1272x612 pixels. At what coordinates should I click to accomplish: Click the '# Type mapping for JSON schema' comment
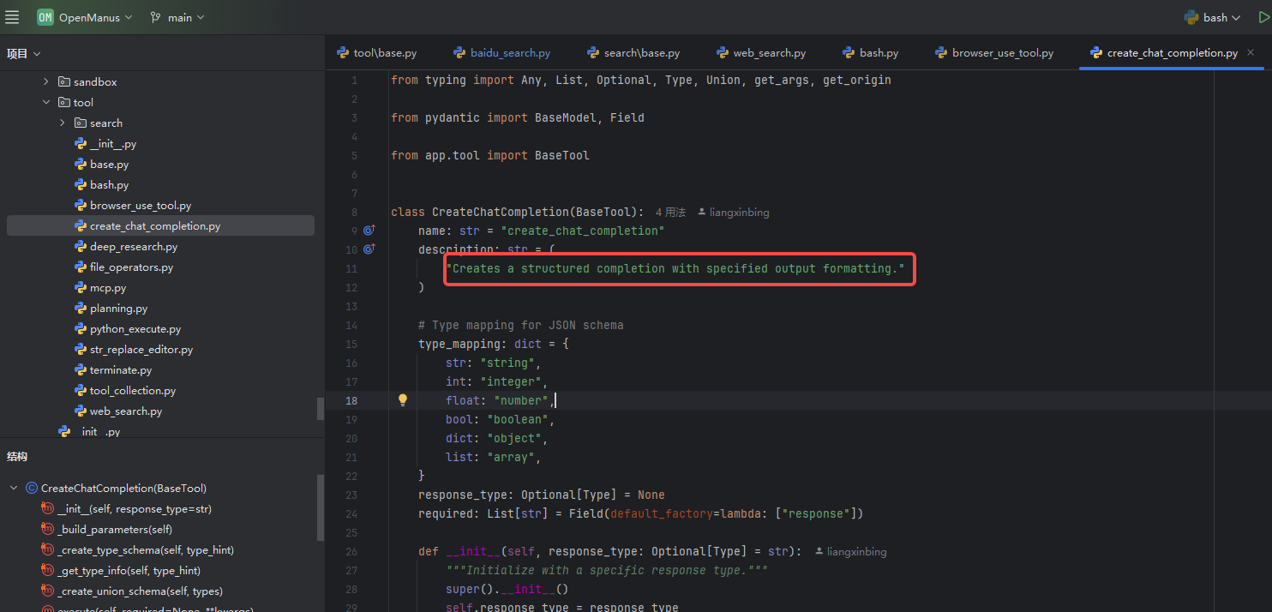pos(521,325)
